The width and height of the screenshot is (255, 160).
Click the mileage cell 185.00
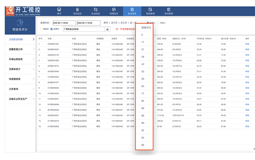(x=160, y=44)
